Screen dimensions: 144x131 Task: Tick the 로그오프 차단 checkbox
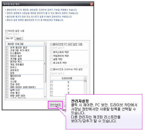pos(51,63)
